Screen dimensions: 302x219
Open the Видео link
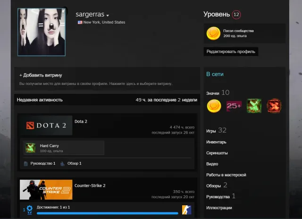[212, 164]
